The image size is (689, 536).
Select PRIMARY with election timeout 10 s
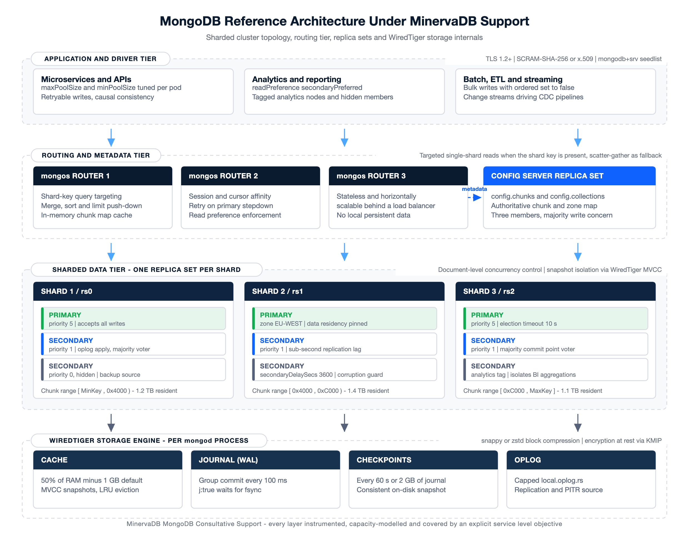(x=556, y=318)
